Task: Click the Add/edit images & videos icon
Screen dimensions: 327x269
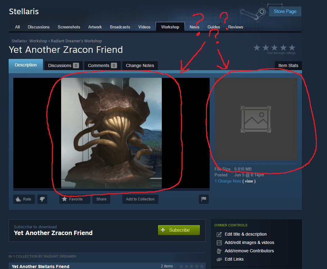Action: (219, 242)
